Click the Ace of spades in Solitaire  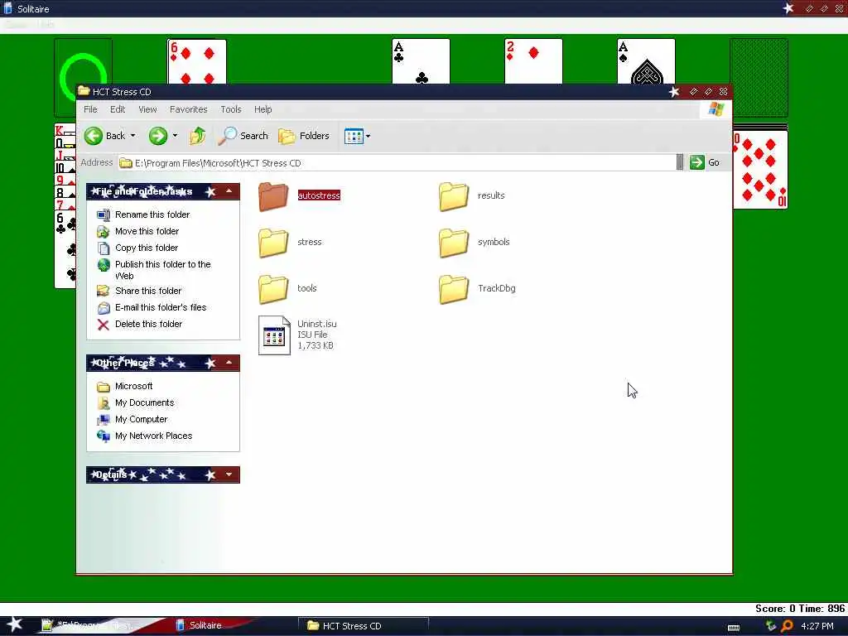coord(646,61)
